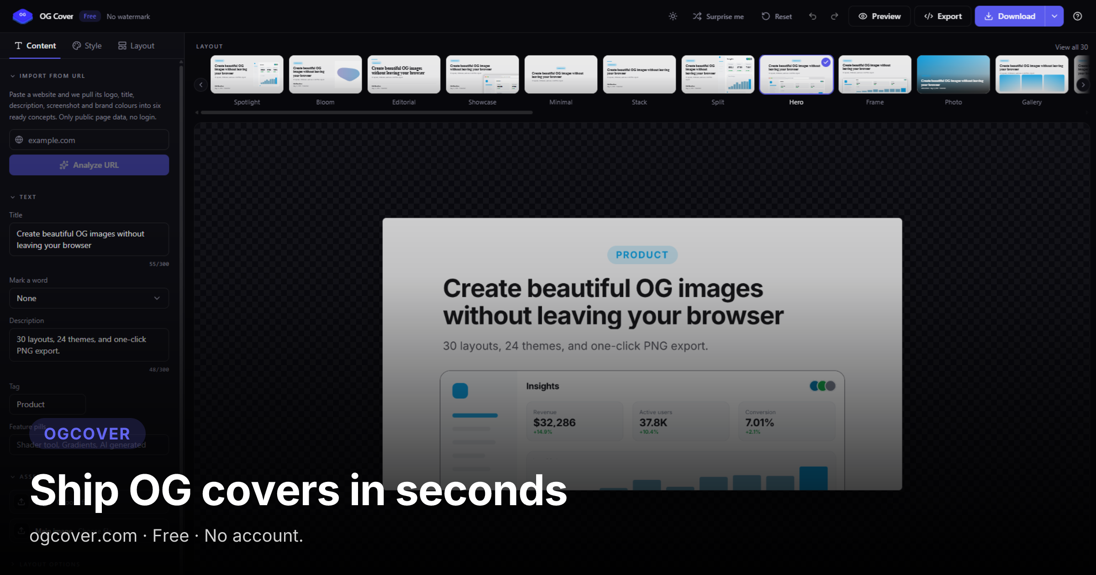Select the Bloom layout thumbnail
Viewport: 1096px width, 575px height.
[x=325, y=74]
